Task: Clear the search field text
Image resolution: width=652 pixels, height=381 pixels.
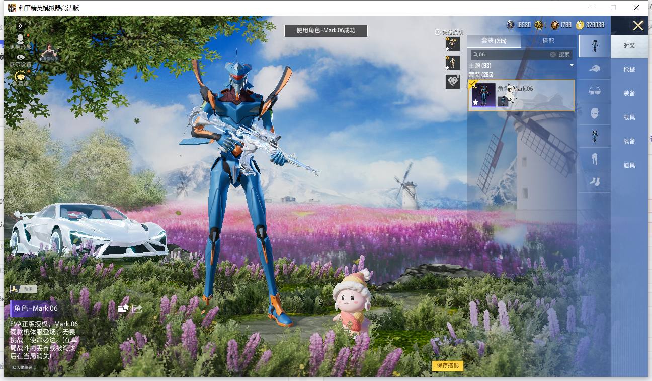Action: (553, 54)
